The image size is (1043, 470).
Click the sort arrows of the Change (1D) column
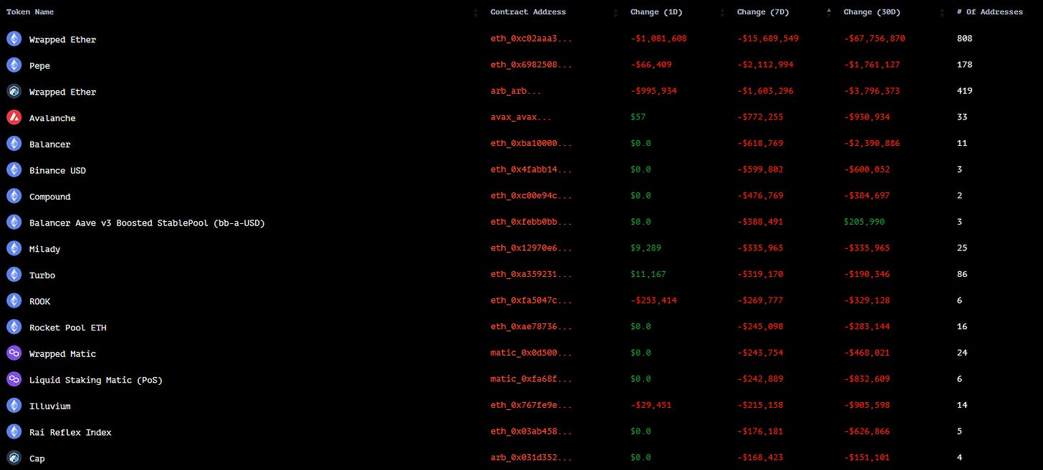pos(723,12)
